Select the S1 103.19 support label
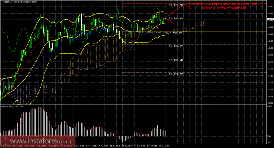This screenshot has width=274, height=148. [x=176, y=46]
